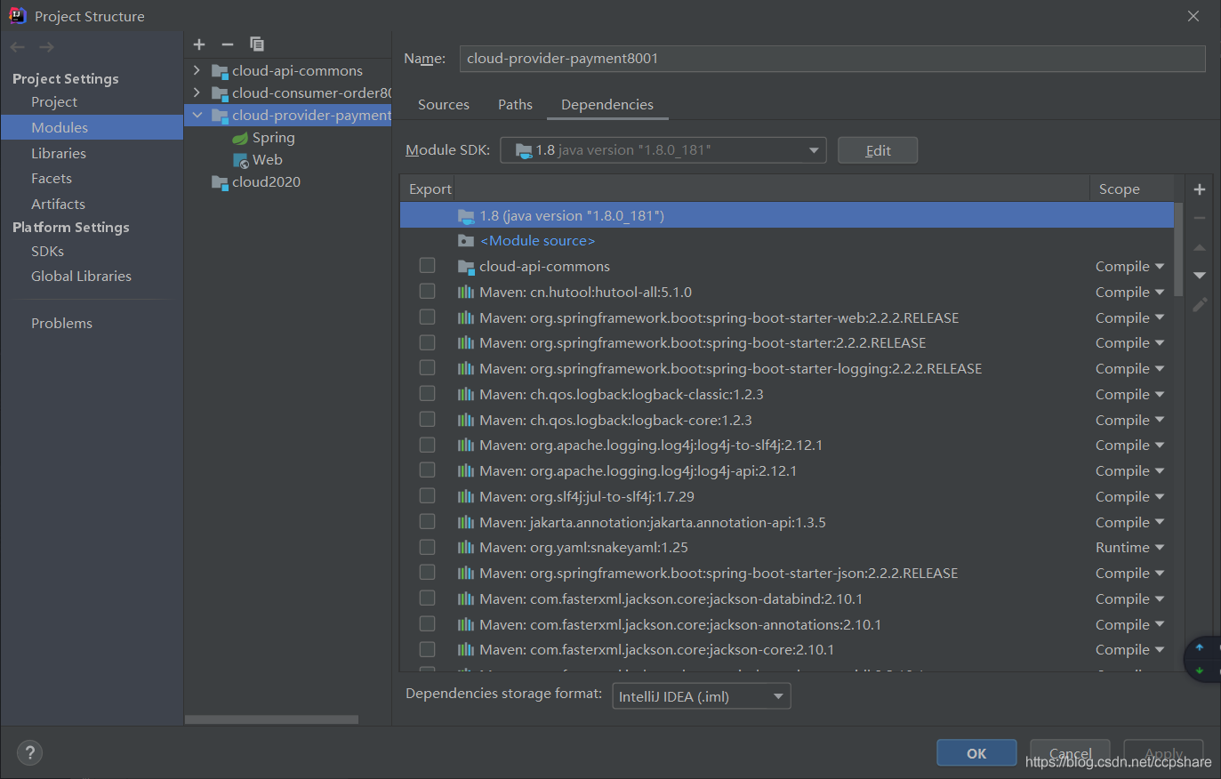The image size is (1221, 779).
Task: Click the help question mark icon
Action: coord(29,753)
